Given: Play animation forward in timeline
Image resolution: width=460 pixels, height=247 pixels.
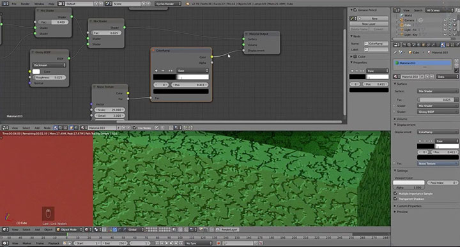Looking at the screenshot, I should click(x=172, y=243).
